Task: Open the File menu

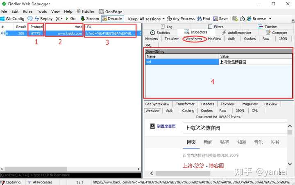Action: tap(4, 11)
